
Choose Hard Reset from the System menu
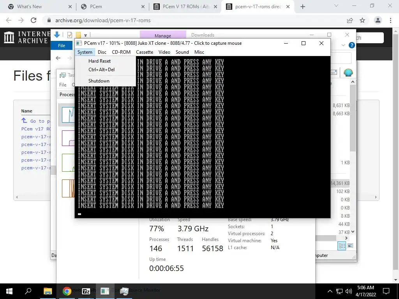point(99,61)
